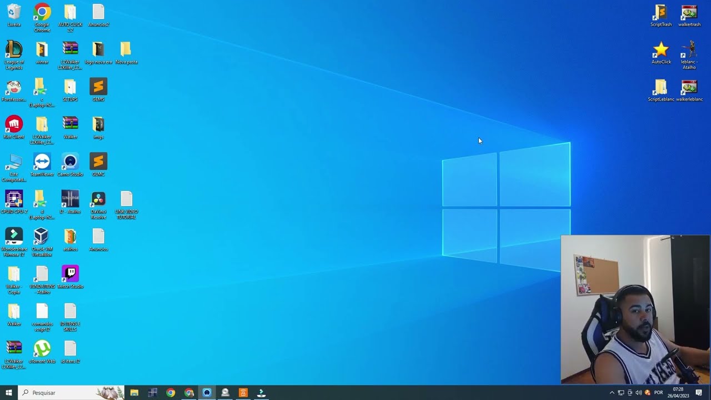Select the League of Legends shortcut
The height and width of the screenshot is (400, 711).
pyautogui.click(x=14, y=55)
